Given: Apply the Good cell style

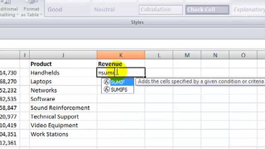Looking at the screenshot, I should click(x=68, y=10).
